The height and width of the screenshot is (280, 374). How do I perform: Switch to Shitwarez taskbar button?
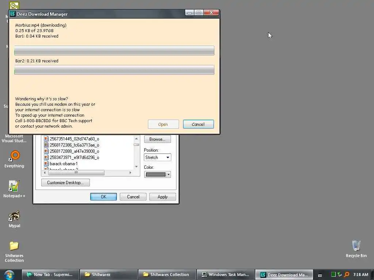(x=109, y=275)
